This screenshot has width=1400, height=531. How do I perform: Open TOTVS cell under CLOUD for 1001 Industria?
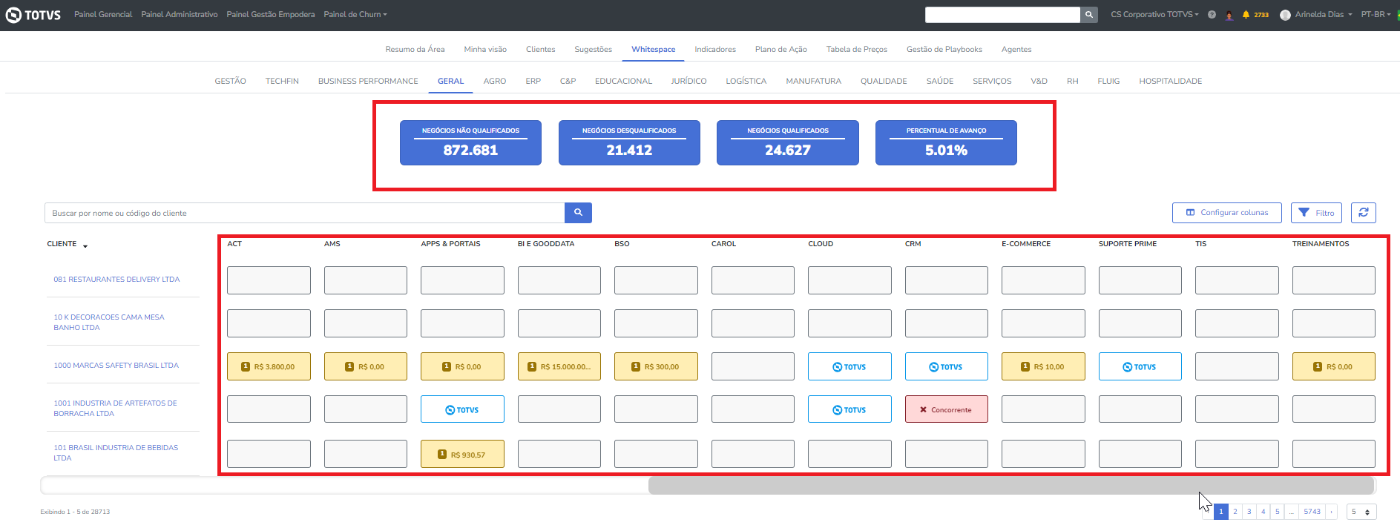849,409
